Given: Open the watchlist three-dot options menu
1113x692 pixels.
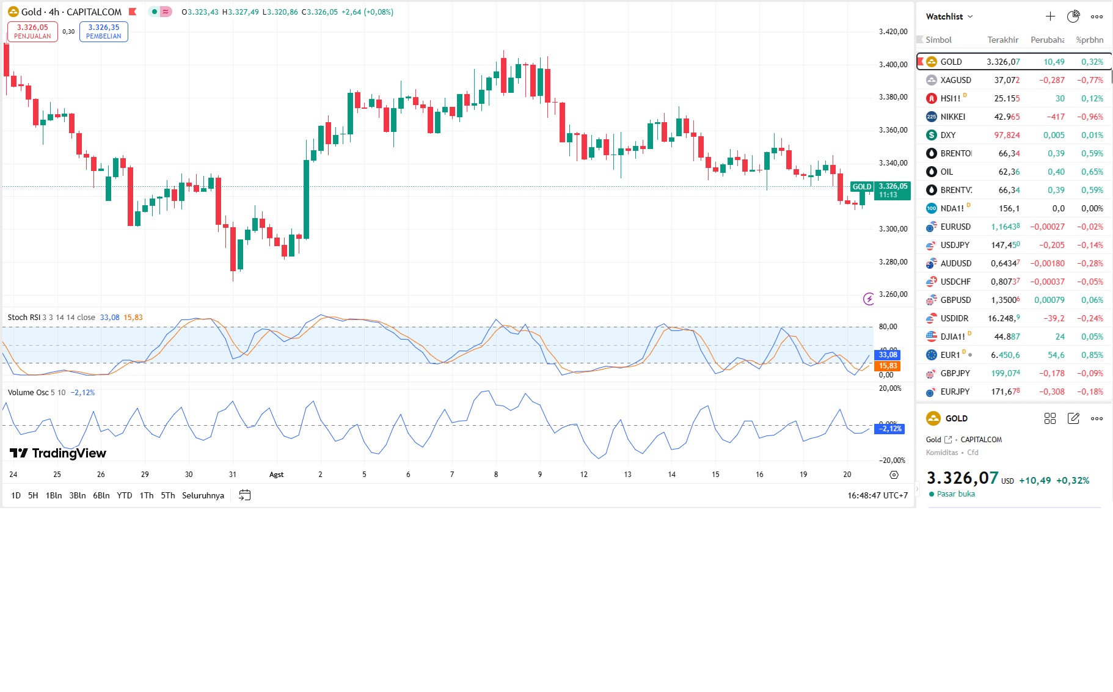Looking at the screenshot, I should tap(1097, 16).
